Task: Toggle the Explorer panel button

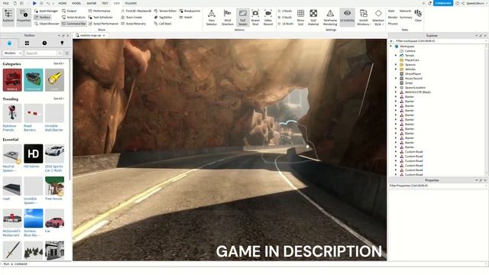Action: [x=8, y=17]
